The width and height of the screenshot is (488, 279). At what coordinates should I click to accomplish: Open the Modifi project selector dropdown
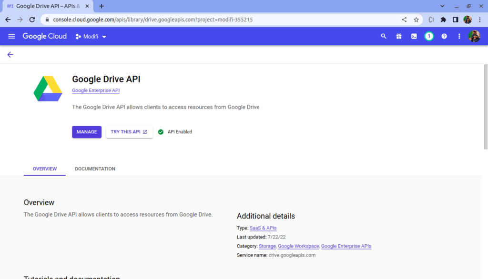tap(91, 36)
